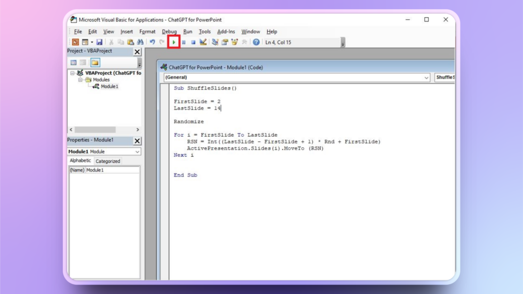Viewport: 523px width, 294px height.
Task: Switch to the Categorized properties tab
Action: pos(108,161)
